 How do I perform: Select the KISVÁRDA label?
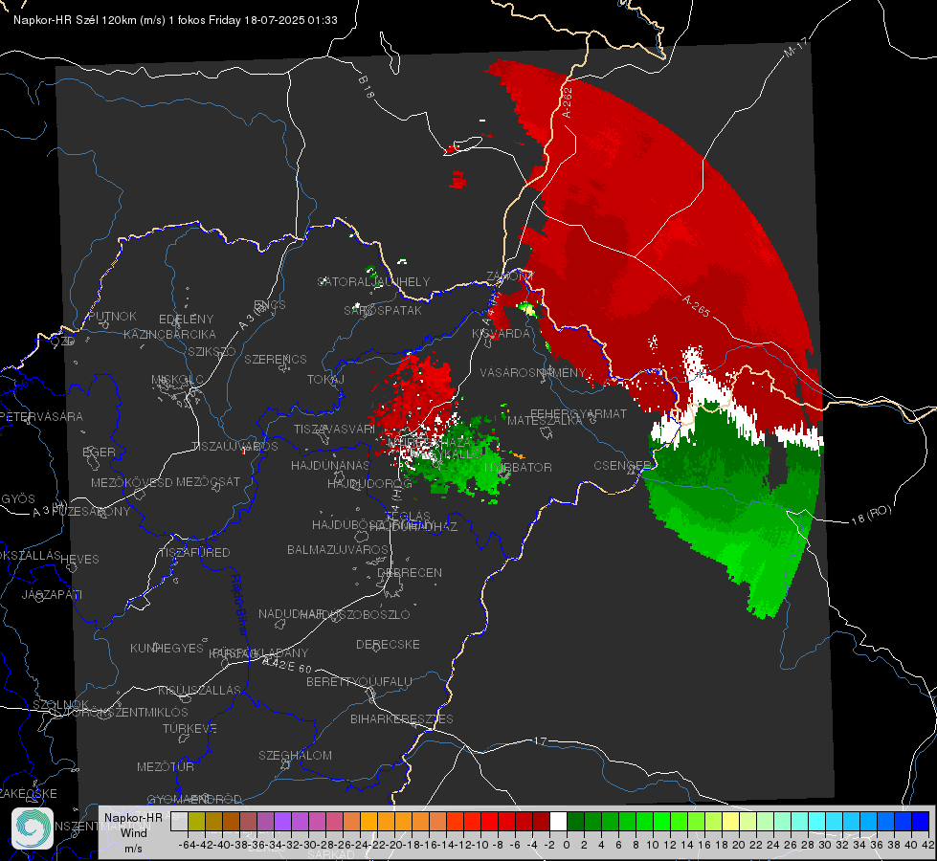(502, 334)
